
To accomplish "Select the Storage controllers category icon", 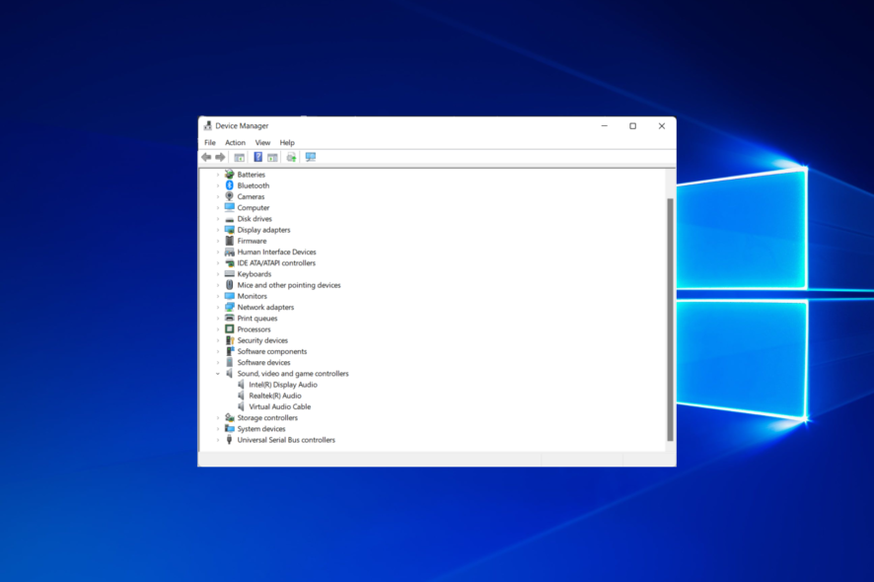I will pyautogui.click(x=229, y=417).
